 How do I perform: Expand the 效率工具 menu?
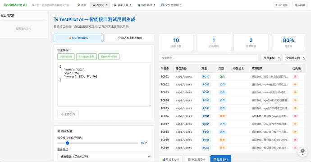click(123, 5)
